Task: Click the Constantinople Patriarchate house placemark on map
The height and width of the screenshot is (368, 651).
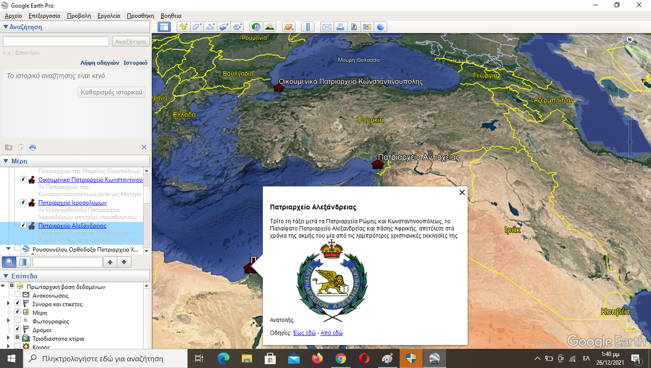Action: tap(279, 87)
